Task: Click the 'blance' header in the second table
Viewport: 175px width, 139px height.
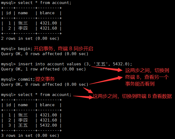Action: point(47,105)
